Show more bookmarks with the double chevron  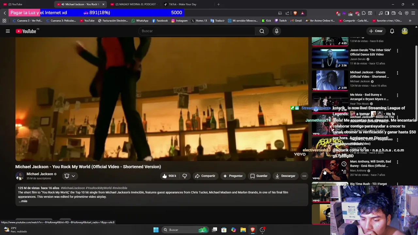click(x=410, y=21)
